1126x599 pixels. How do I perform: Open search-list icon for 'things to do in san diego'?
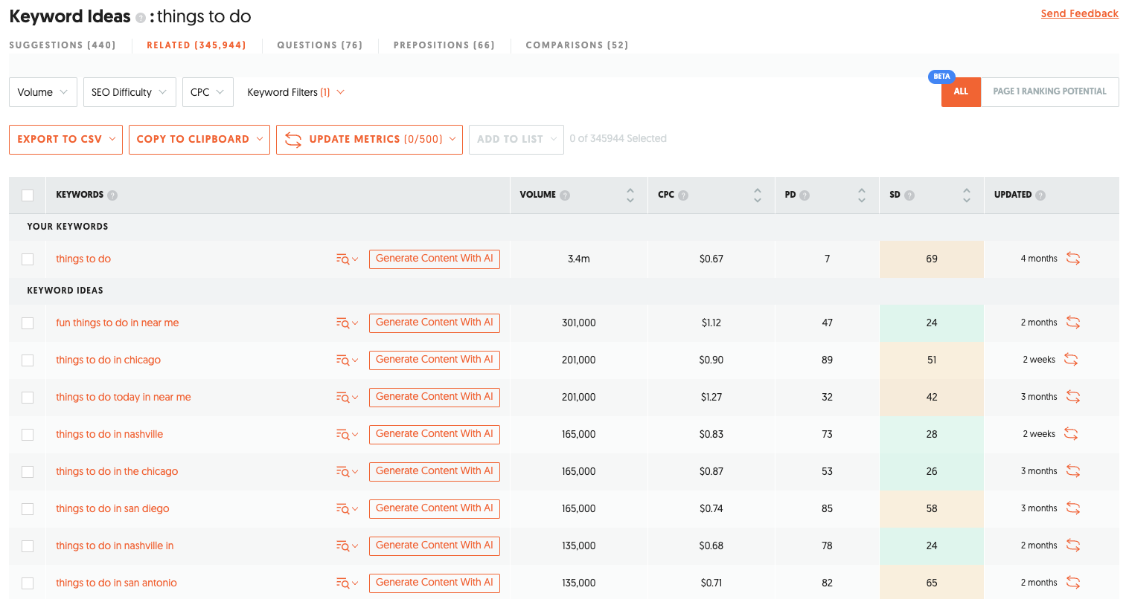click(x=347, y=508)
